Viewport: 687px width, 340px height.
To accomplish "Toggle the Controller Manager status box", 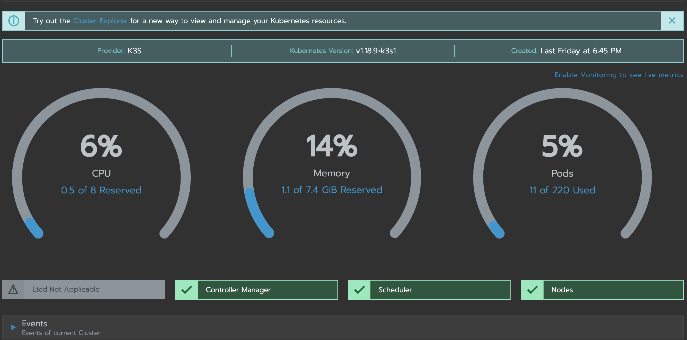I will 256,290.
